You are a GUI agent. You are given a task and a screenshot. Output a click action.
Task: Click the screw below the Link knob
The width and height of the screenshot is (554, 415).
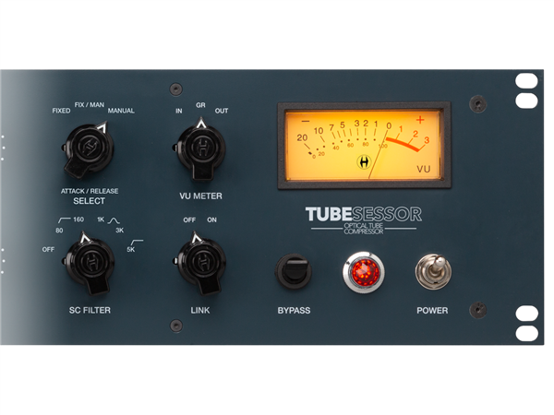(175, 325)
